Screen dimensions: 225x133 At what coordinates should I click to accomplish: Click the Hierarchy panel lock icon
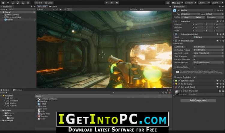point(31,7)
